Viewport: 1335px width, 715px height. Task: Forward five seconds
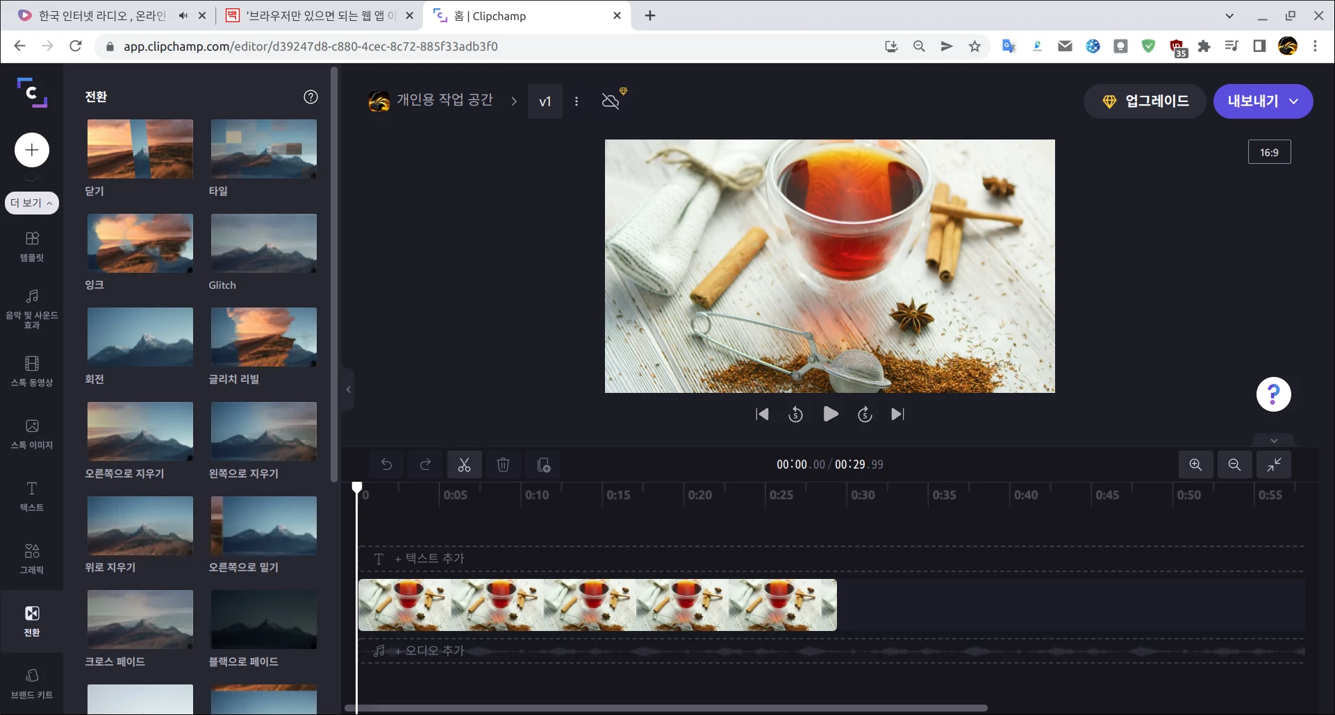[x=865, y=414]
